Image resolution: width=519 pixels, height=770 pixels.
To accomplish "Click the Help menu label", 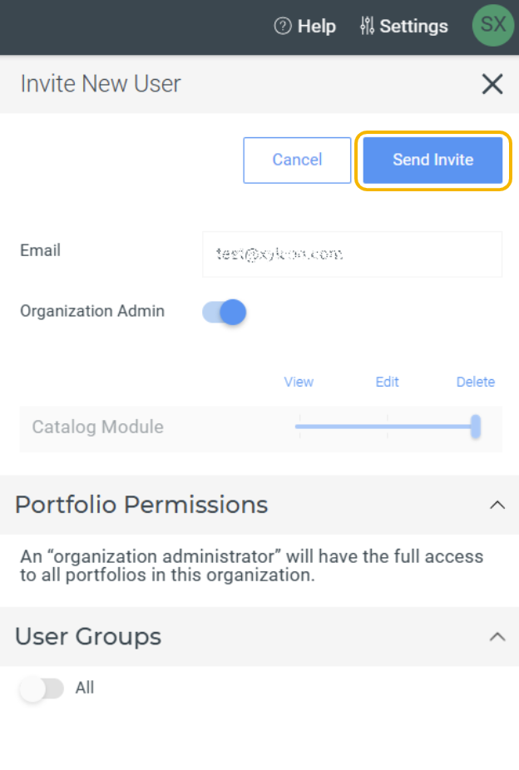I will click(x=316, y=26).
